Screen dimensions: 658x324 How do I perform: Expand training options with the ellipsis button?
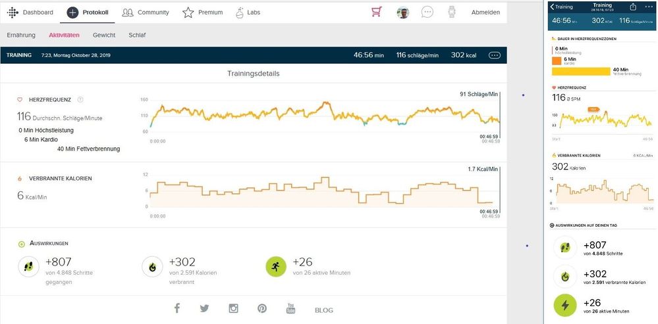pyautogui.click(x=494, y=55)
